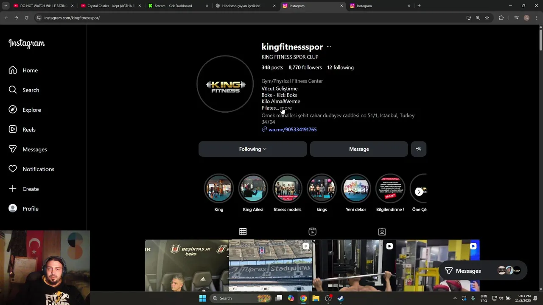Open Notifications heart in sidebar
Image resolution: width=543 pixels, height=305 pixels.
tap(32, 169)
